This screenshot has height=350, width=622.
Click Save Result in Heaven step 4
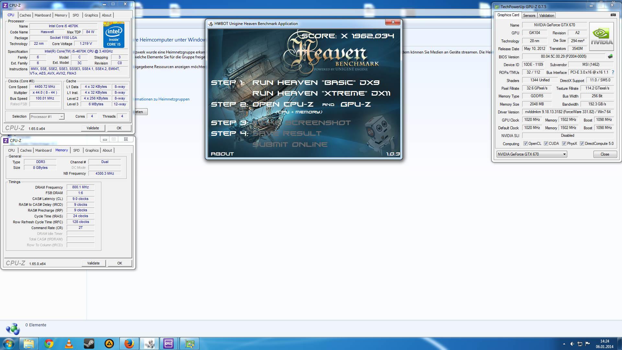tap(287, 134)
